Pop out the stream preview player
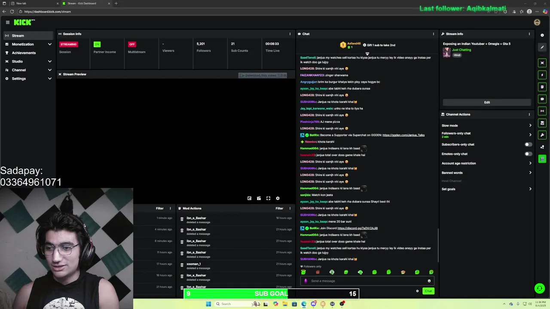The width and height of the screenshot is (550, 309). [x=249, y=198]
